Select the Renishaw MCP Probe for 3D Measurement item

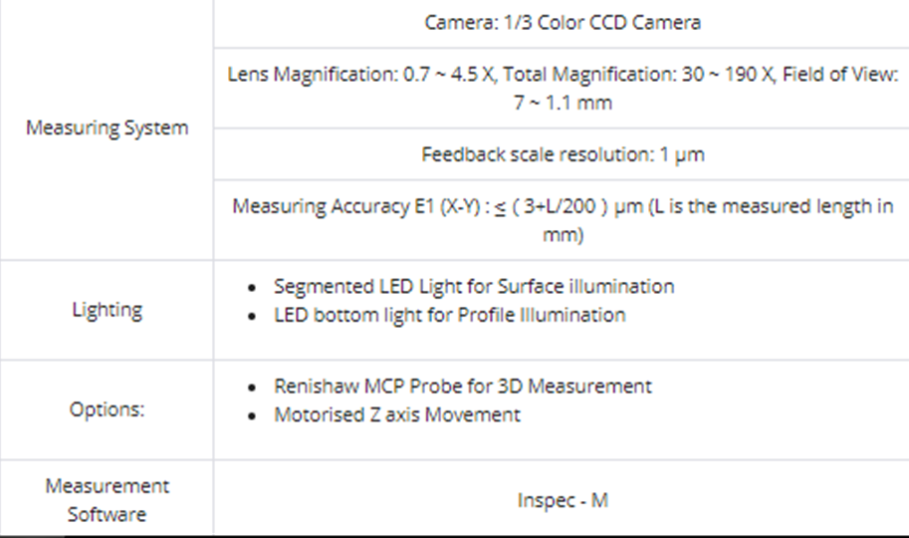(x=463, y=387)
